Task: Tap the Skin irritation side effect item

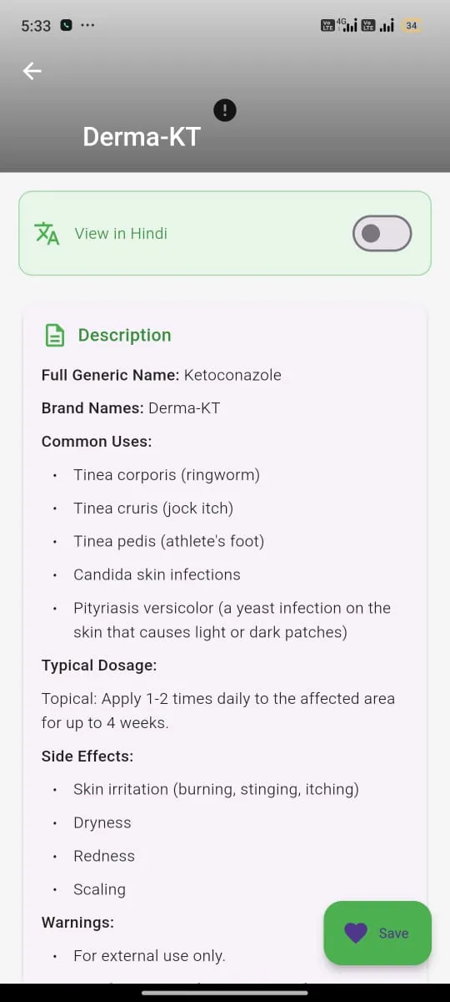Action: click(x=216, y=789)
